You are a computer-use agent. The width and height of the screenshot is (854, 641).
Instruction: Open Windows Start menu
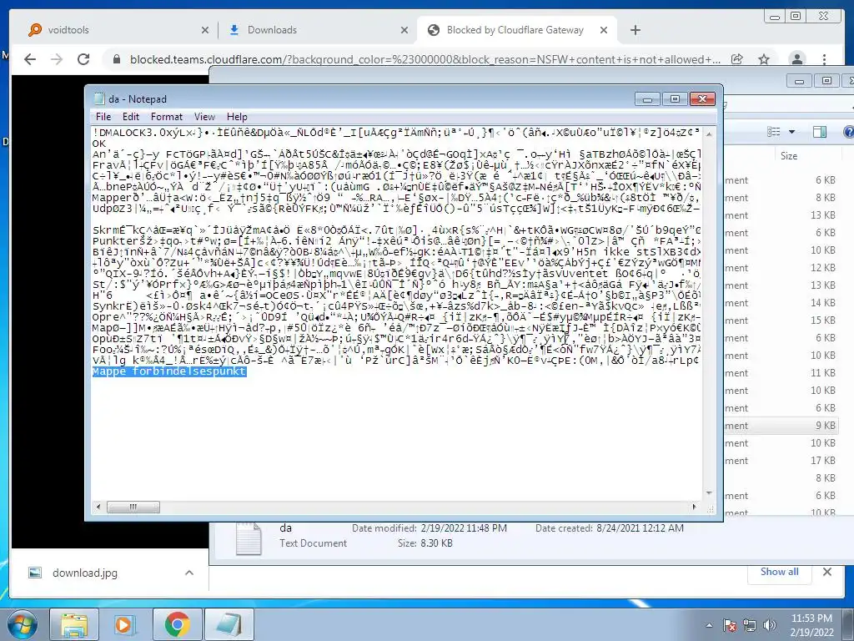(23, 624)
